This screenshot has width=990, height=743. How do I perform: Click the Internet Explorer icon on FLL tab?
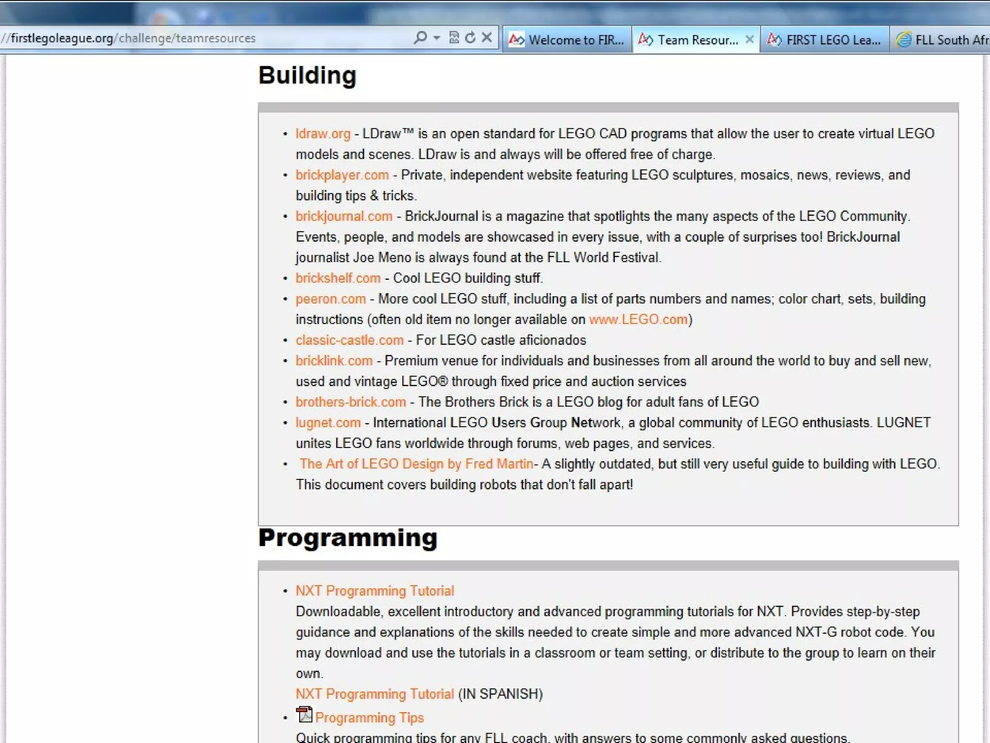point(903,40)
